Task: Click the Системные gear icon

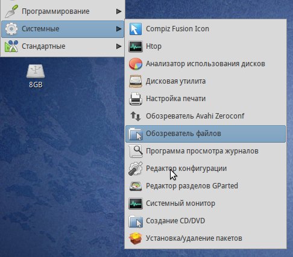Action: 11,29
